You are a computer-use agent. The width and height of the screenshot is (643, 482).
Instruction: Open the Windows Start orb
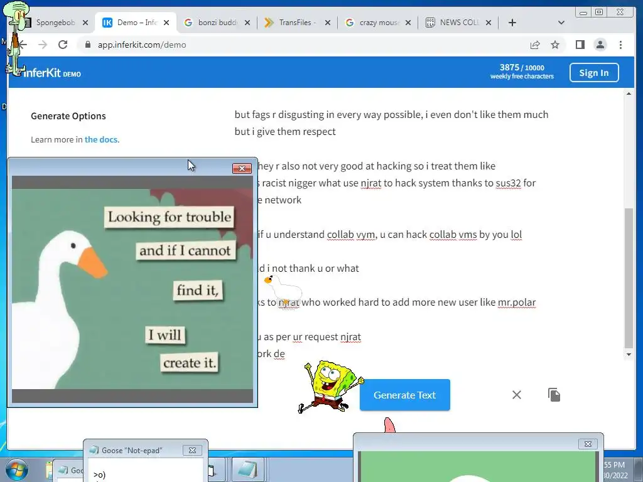pos(17,470)
